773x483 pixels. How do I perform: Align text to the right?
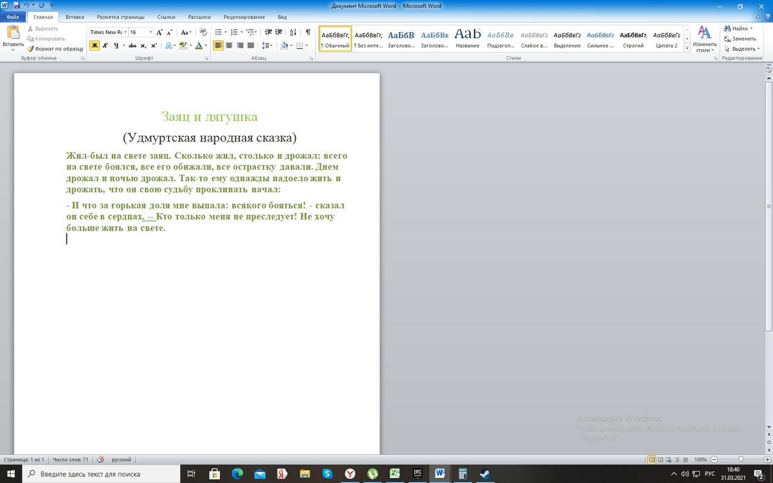(x=240, y=46)
